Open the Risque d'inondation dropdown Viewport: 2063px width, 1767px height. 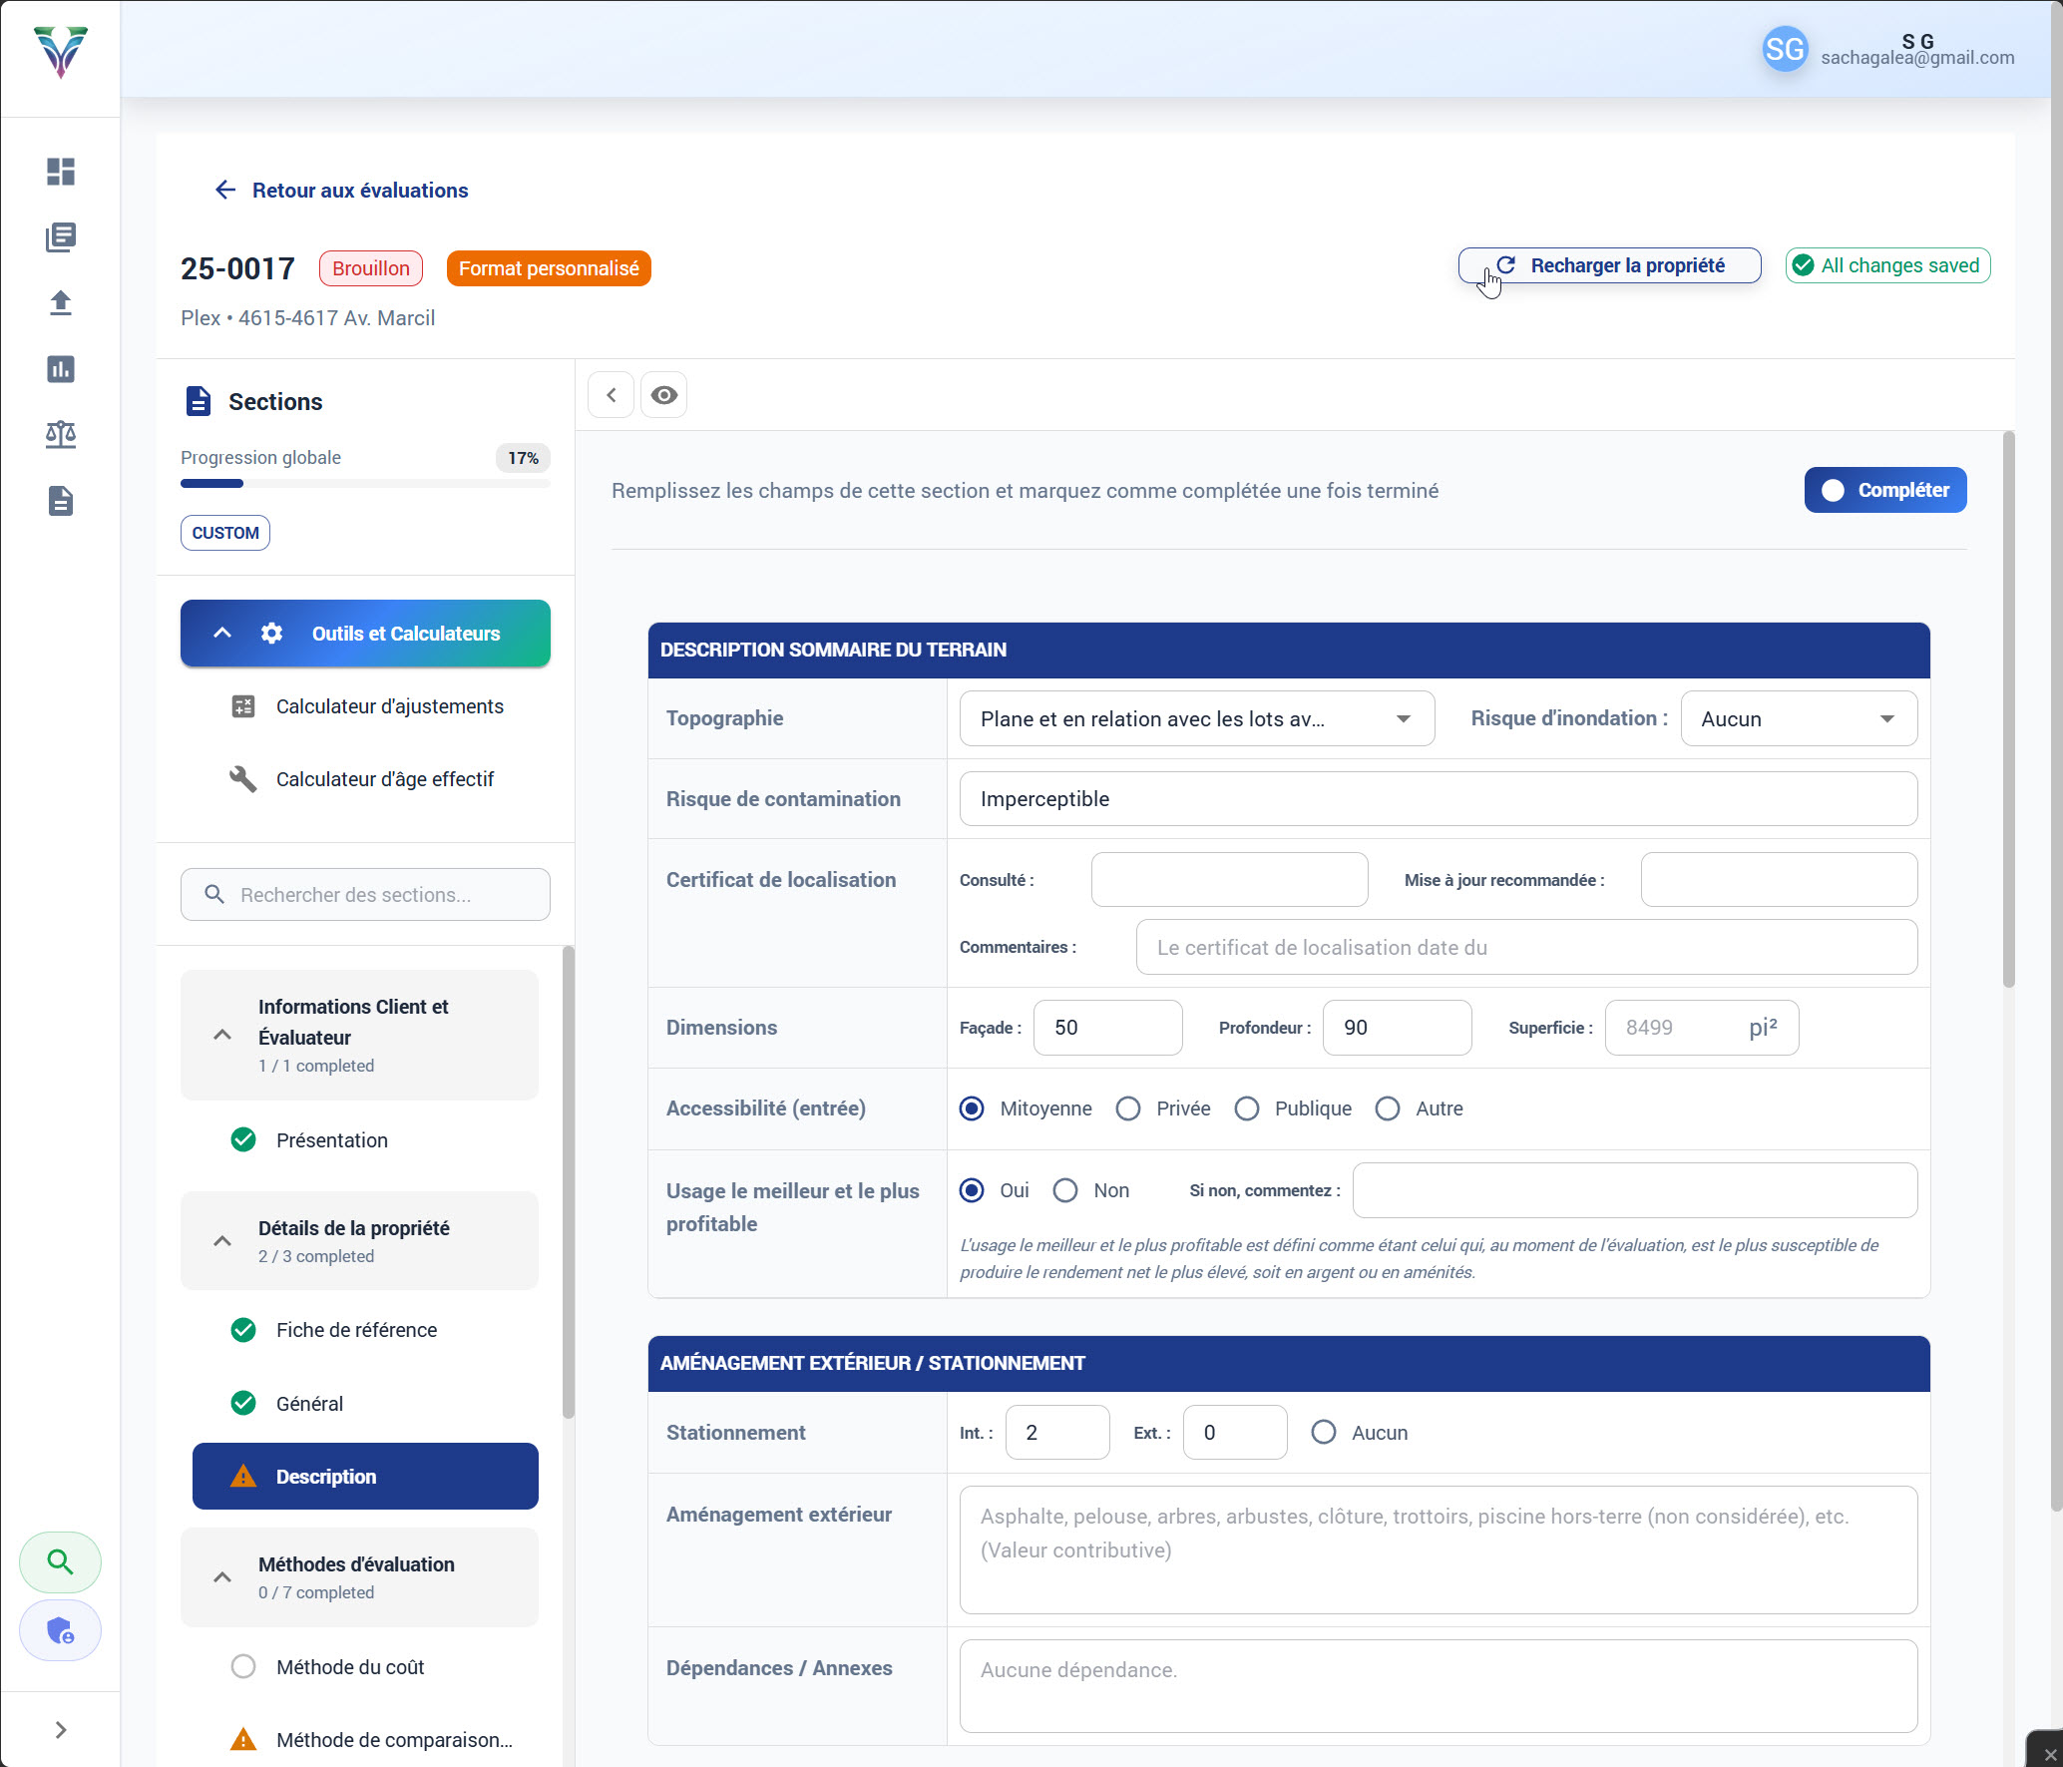1798,718
